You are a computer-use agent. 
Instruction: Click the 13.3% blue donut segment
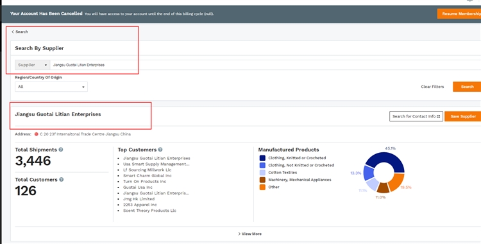pyautogui.click(x=369, y=173)
